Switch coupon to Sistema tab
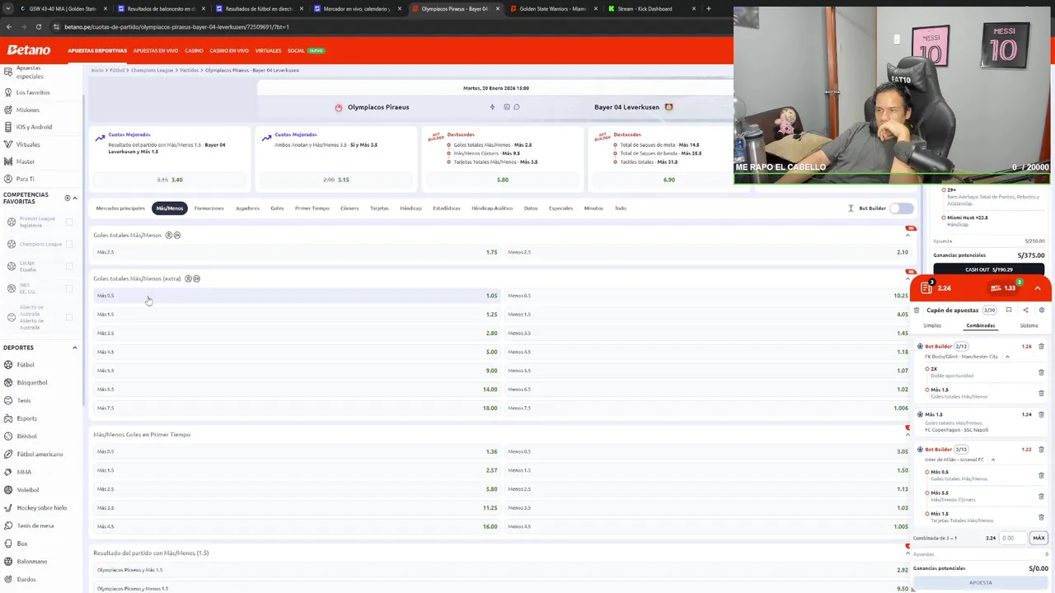Image resolution: width=1055 pixels, height=593 pixels. pyautogui.click(x=1029, y=325)
